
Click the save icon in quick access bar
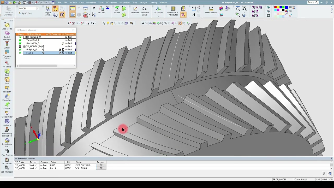[7, 3]
